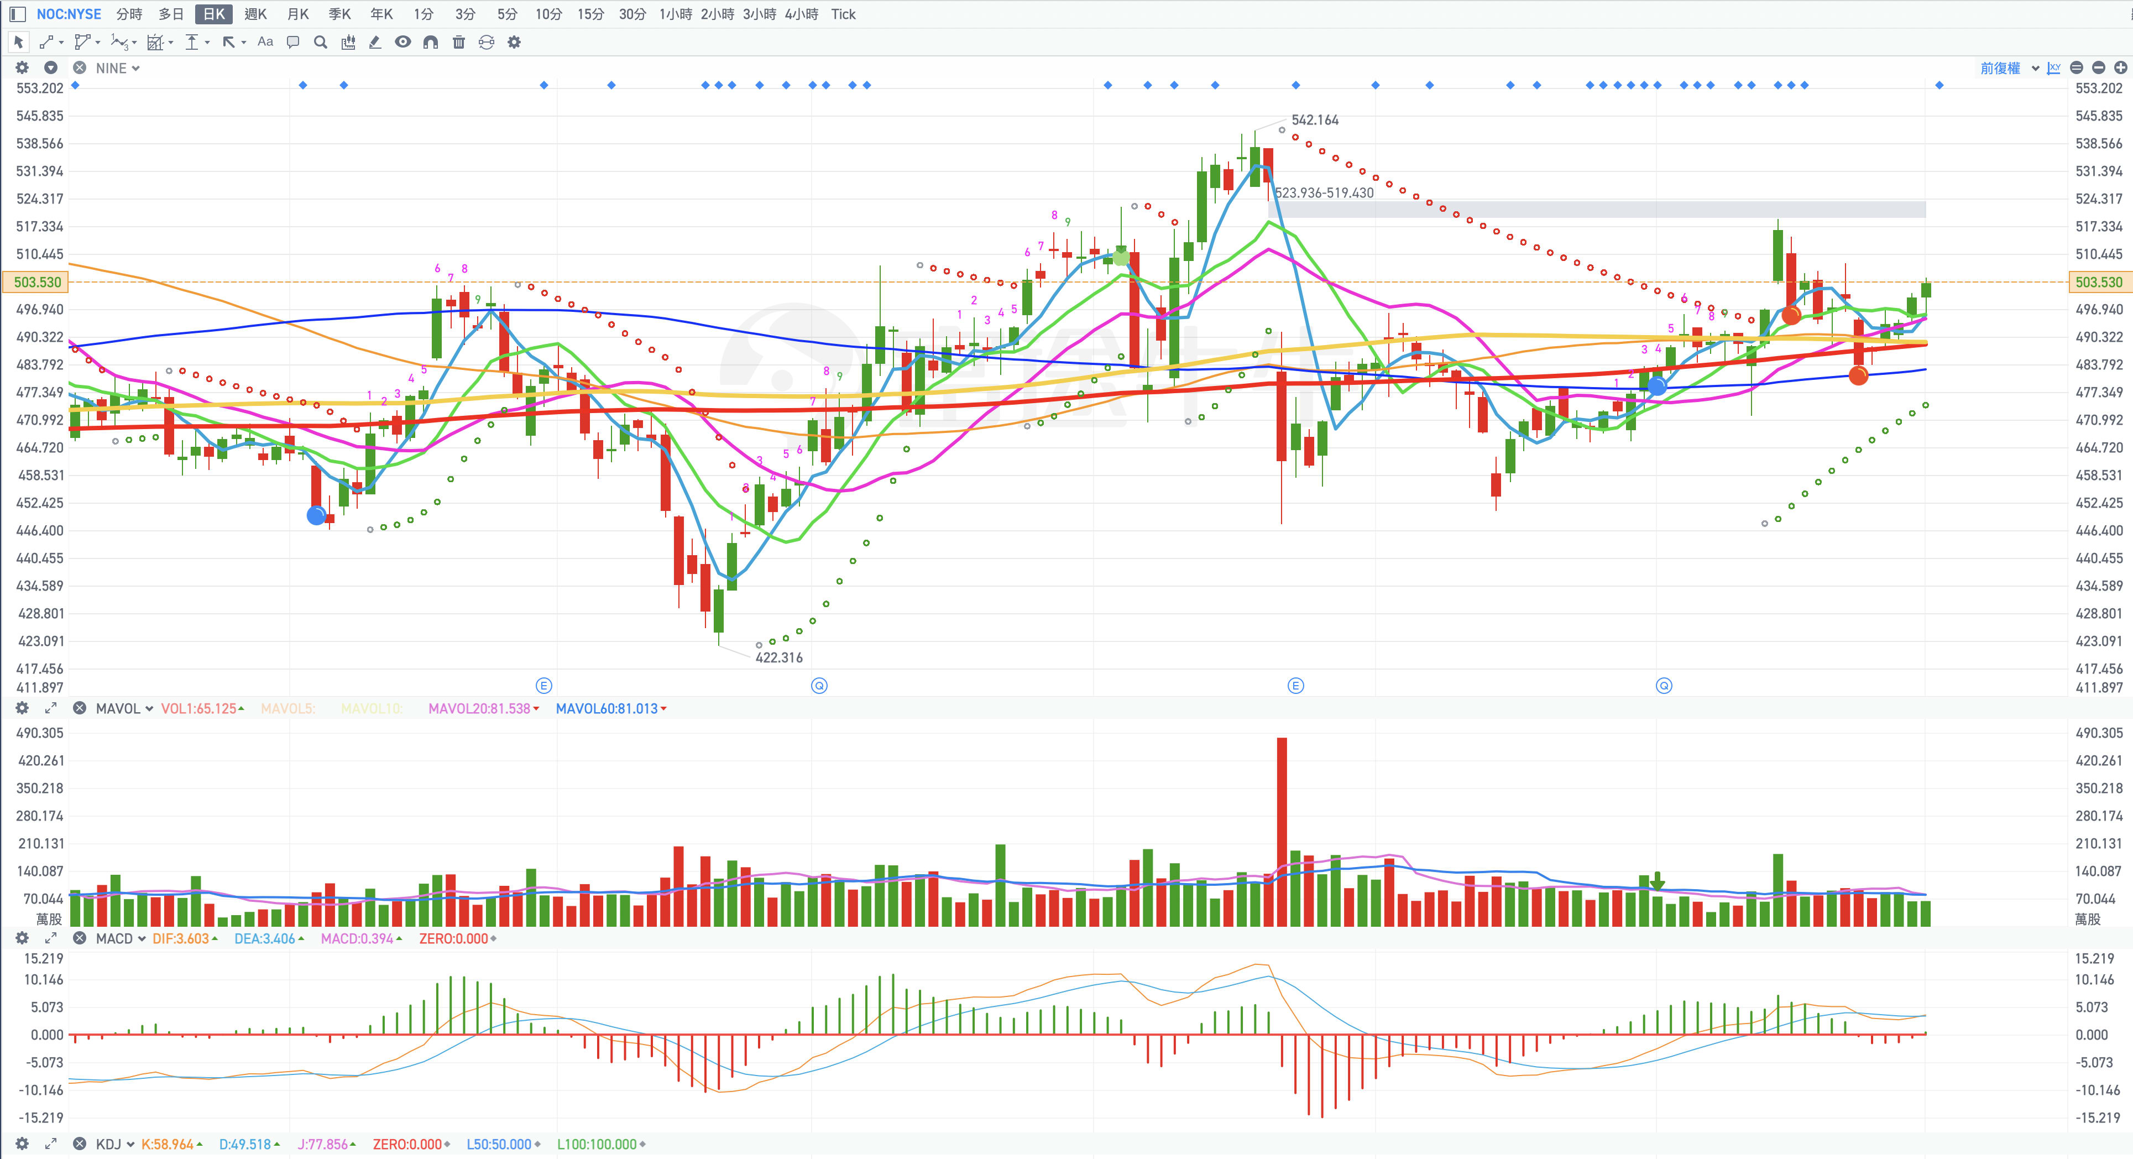Open toolbar gear settings icon

click(x=514, y=42)
